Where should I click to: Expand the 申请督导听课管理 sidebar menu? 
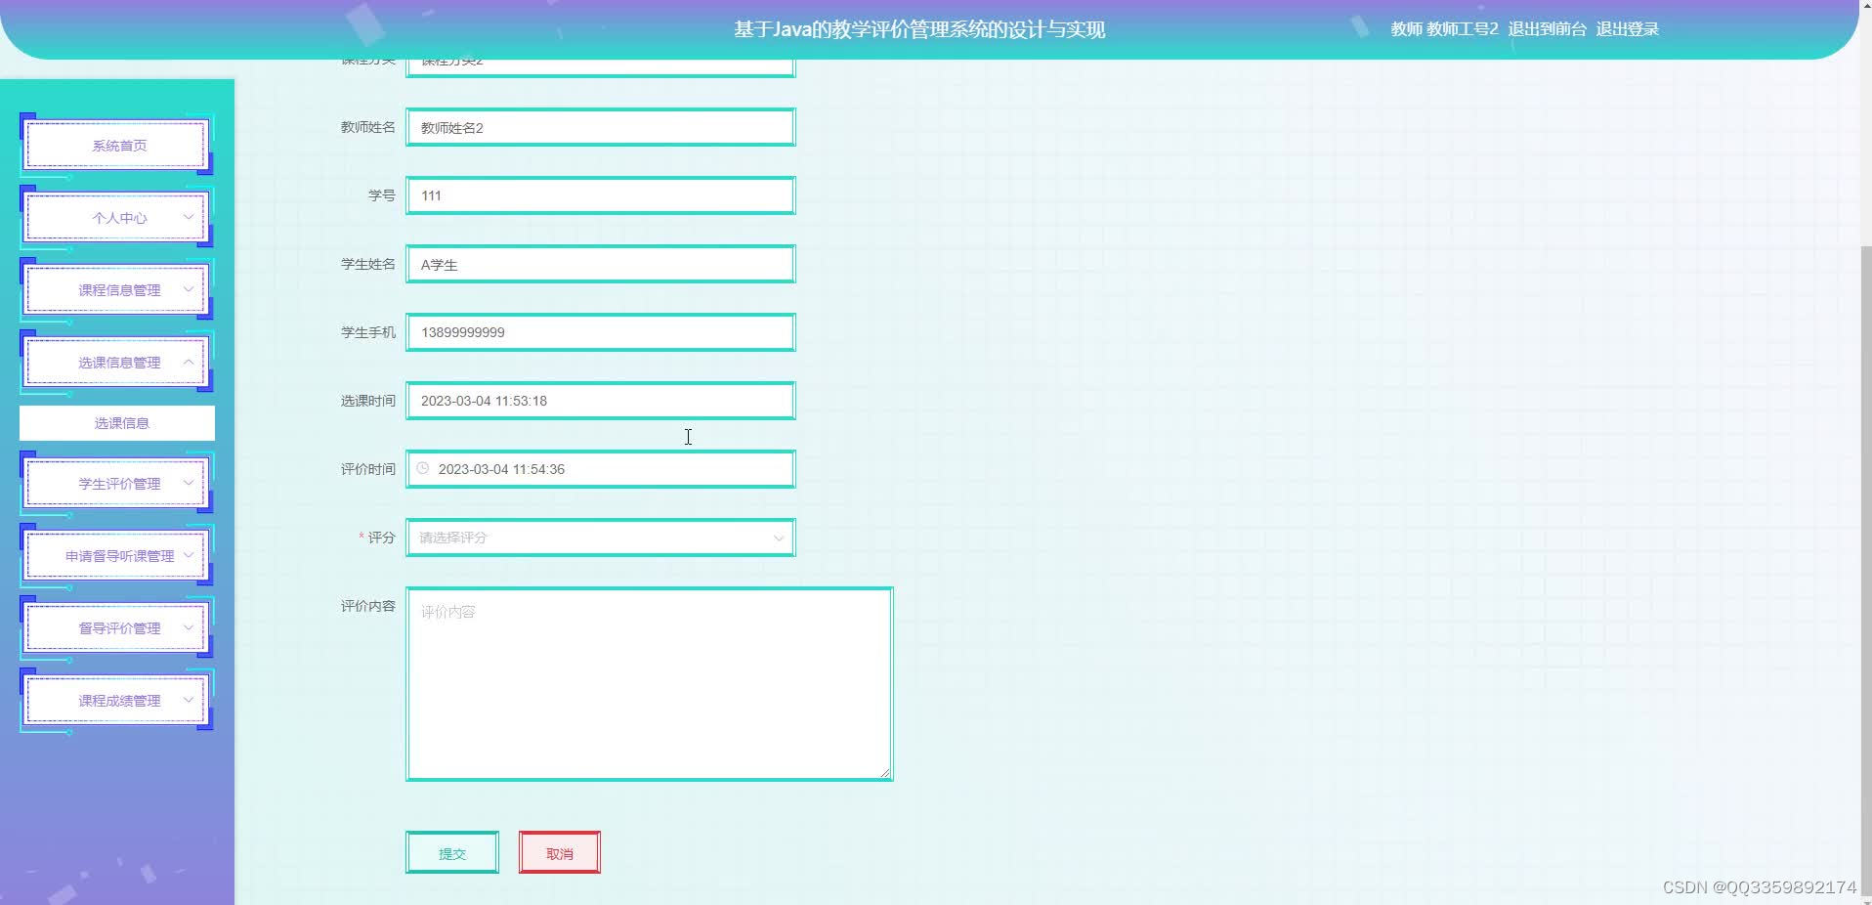117,556
